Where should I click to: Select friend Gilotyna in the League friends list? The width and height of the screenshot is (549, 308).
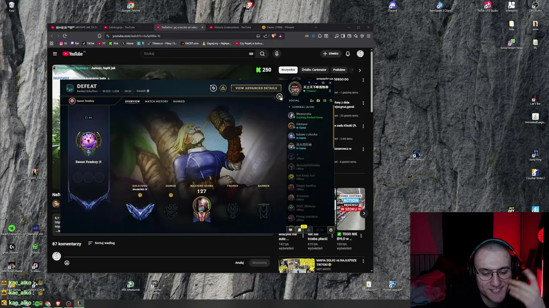pyautogui.click(x=309, y=126)
